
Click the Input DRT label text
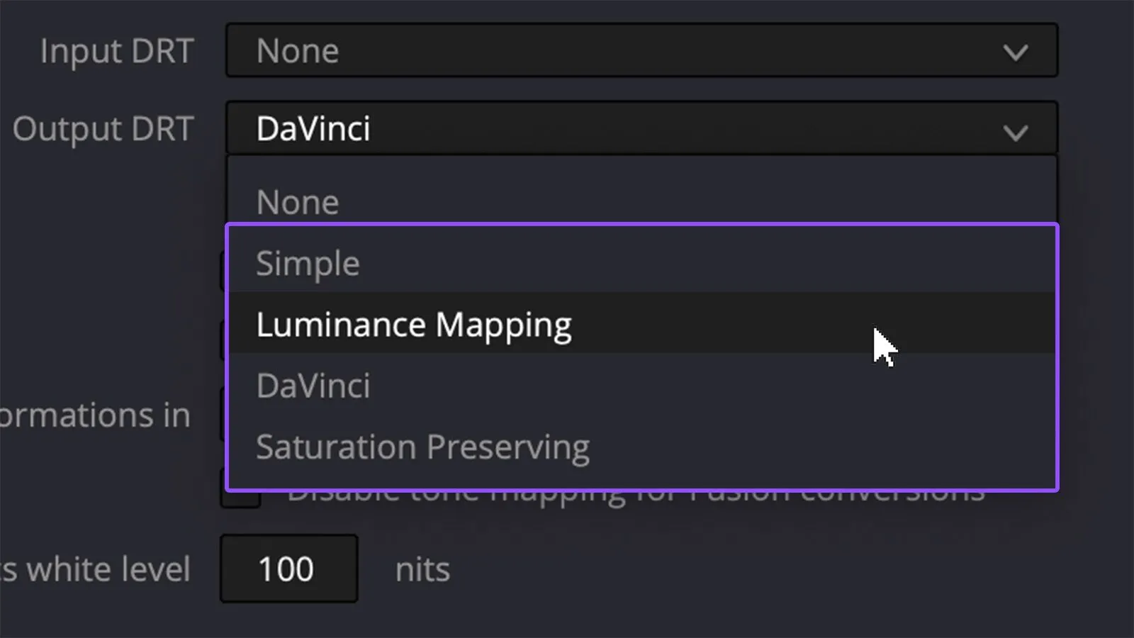click(117, 51)
